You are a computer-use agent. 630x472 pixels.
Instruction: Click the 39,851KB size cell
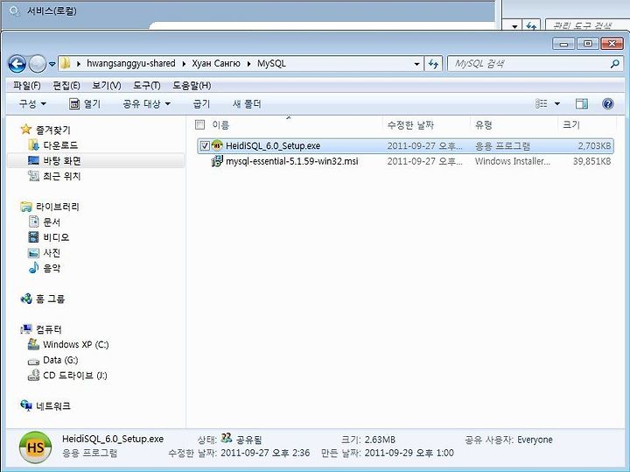591,161
